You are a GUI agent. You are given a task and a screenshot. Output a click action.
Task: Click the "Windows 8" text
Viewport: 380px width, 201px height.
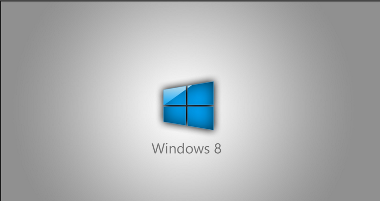(186, 149)
